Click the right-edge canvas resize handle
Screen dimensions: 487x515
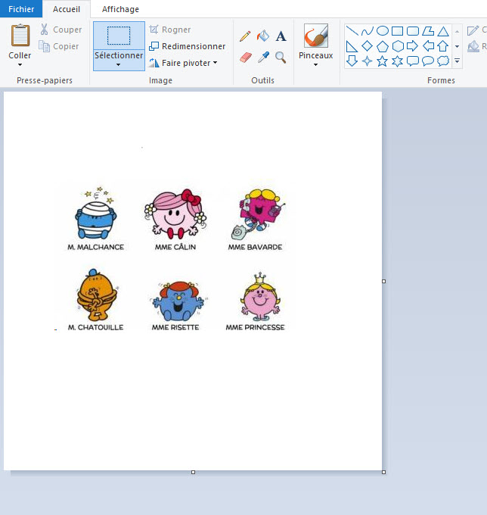coord(383,281)
